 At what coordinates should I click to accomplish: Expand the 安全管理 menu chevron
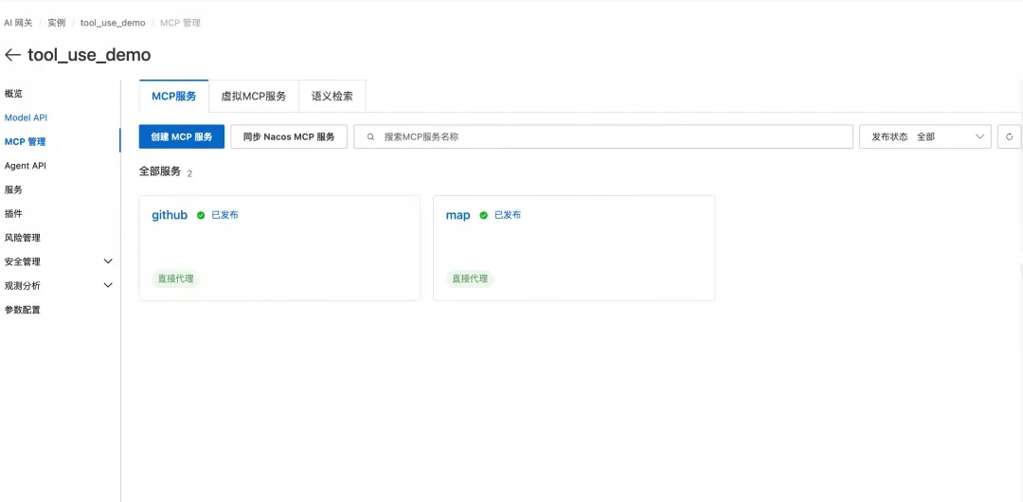tap(108, 261)
